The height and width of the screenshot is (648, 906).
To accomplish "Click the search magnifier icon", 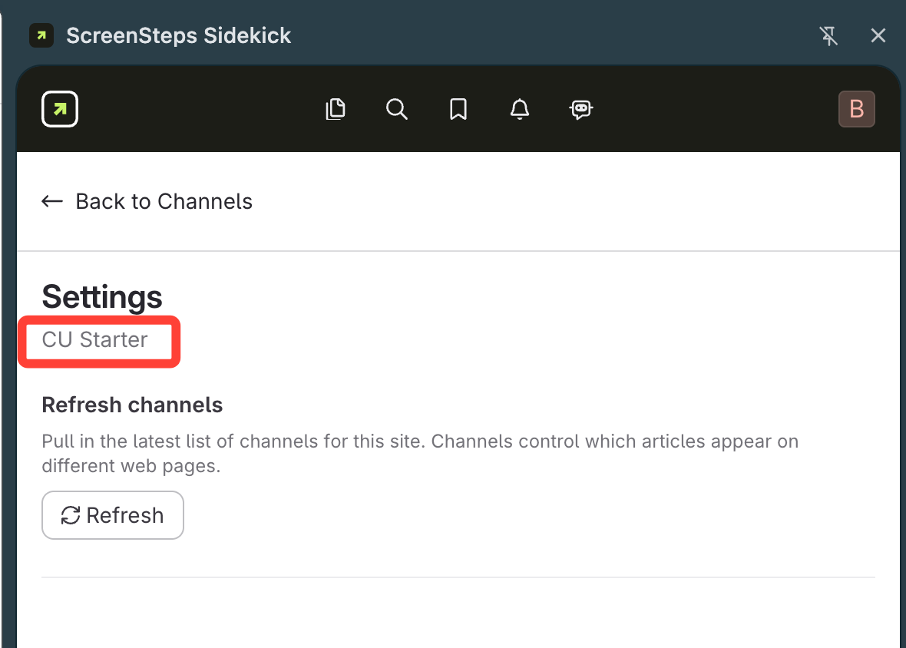I will point(396,110).
